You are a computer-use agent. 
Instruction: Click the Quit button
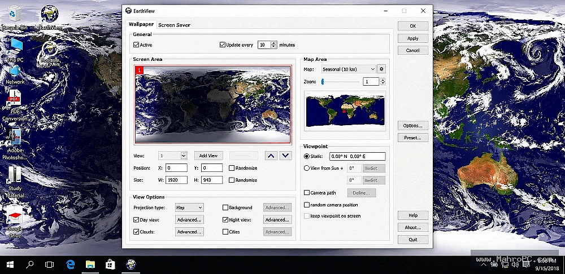click(x=413, y=240)
